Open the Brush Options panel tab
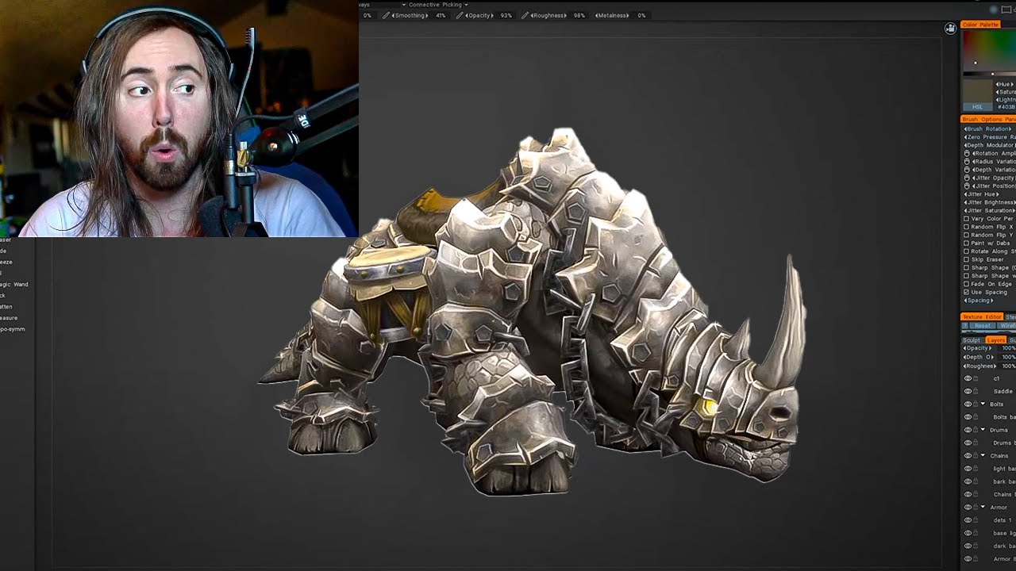The height and width of the screenshot is (571, 1016). [988, 119]
